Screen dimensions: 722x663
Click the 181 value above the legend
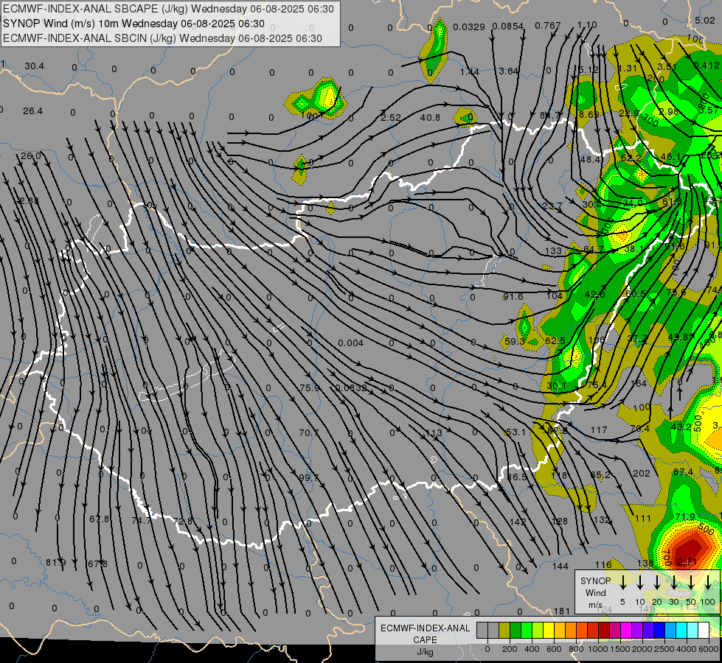pyautogui.click(x=562, y=611)
